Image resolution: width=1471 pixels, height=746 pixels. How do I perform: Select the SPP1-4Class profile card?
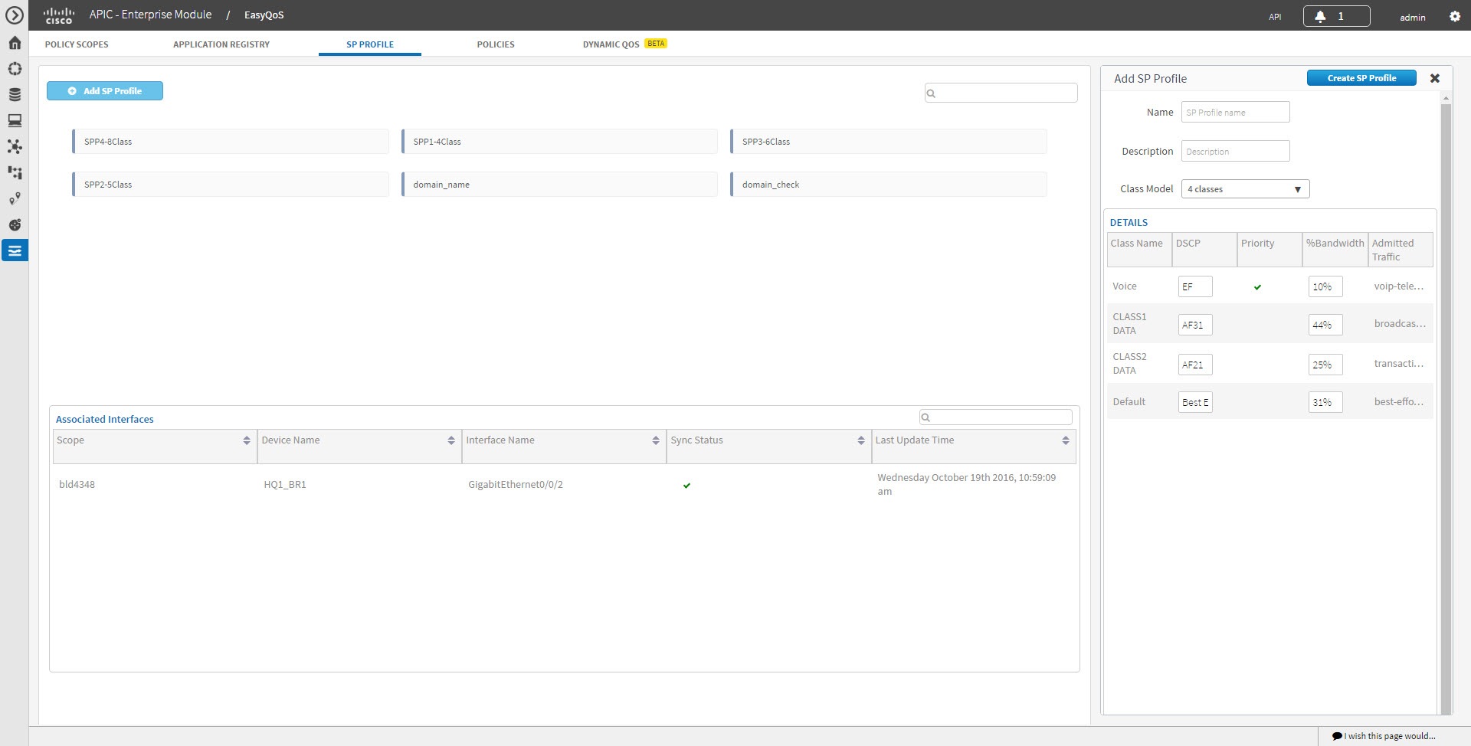coord(559,142)
